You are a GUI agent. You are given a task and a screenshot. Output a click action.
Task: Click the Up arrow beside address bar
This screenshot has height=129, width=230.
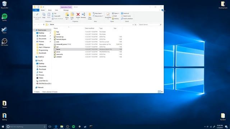[x=43, y=25]
